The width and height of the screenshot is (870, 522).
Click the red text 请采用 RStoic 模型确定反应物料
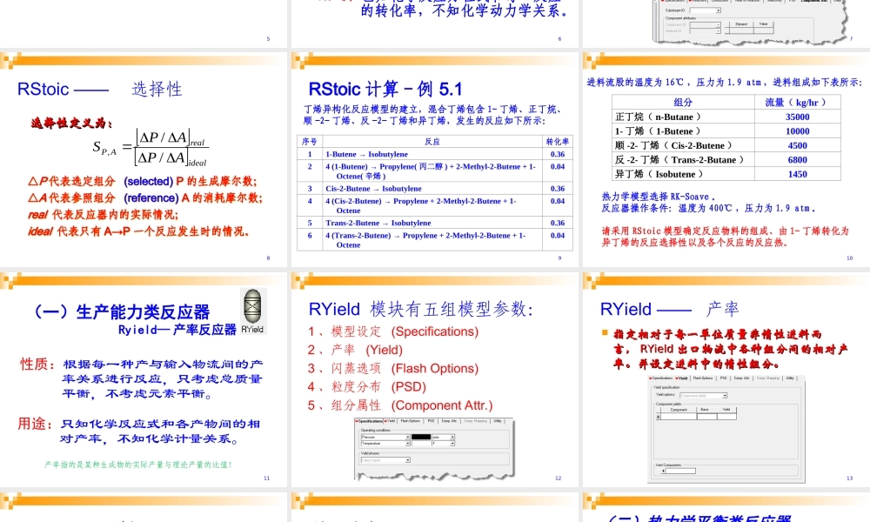point(726,237)
